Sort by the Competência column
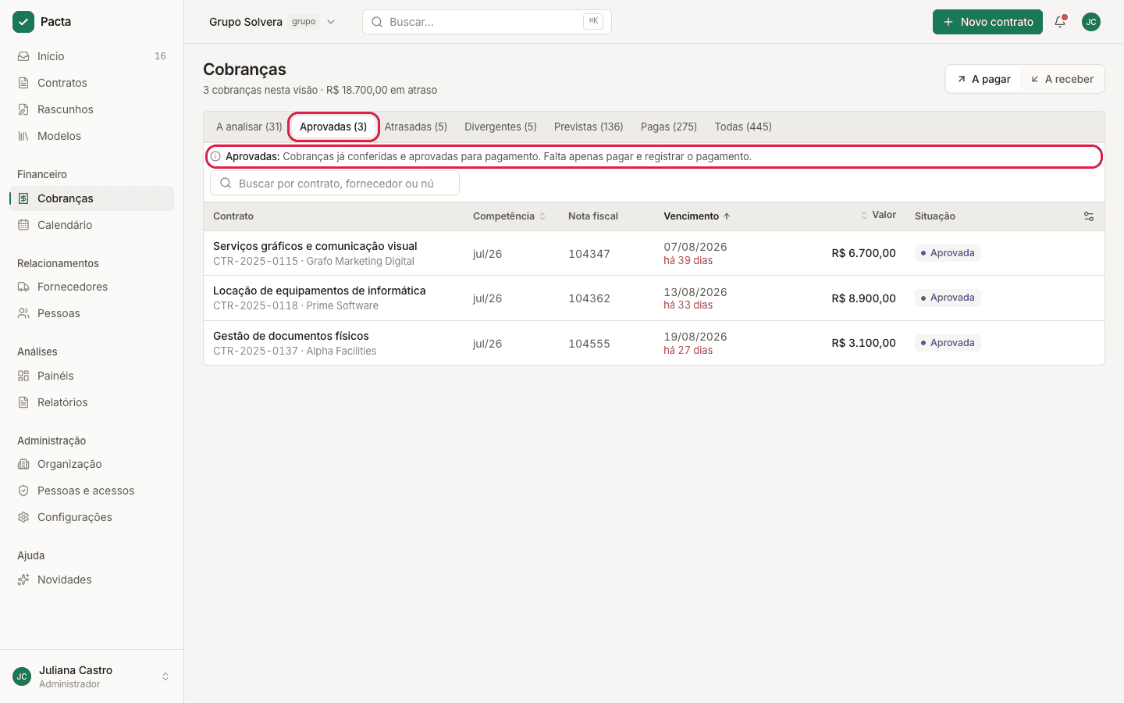1124x703 pixels. (509, 216)
